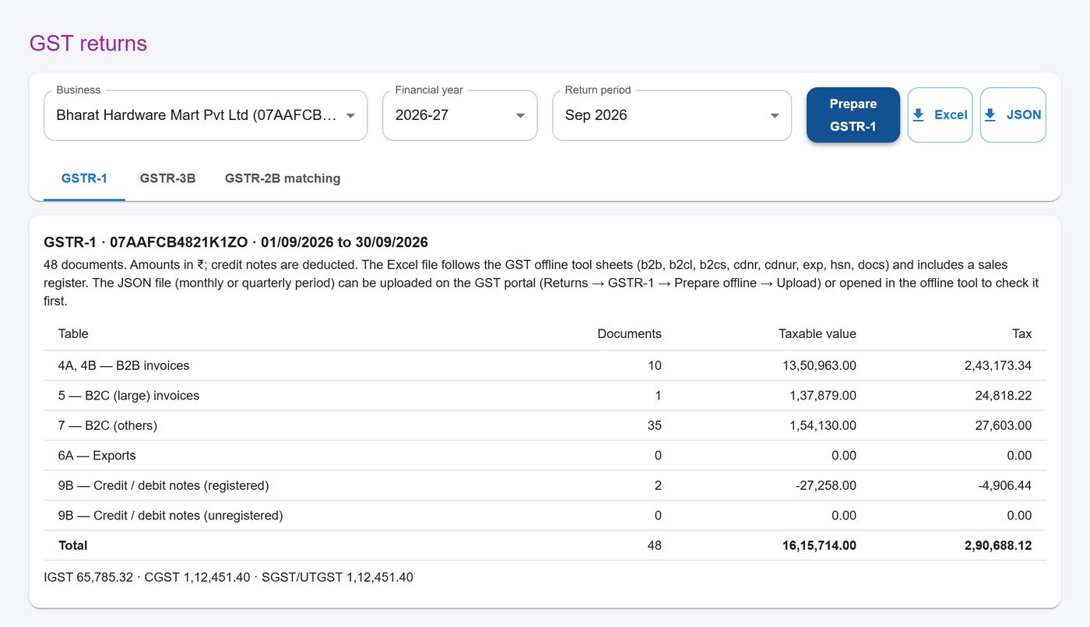
Task: Click the B2C large taxable value 1,37,879.00
Action: click(823, 396)
